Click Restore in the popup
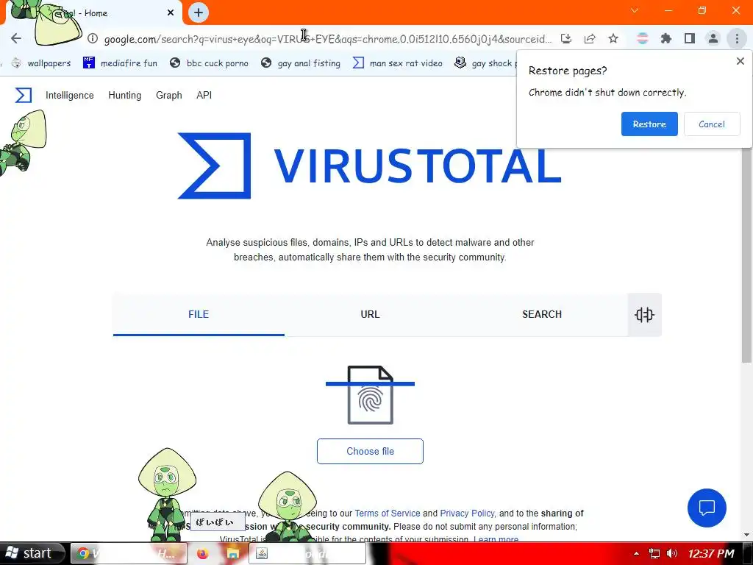The width and height of the screenshot is (753, 565). coord(649,124)
